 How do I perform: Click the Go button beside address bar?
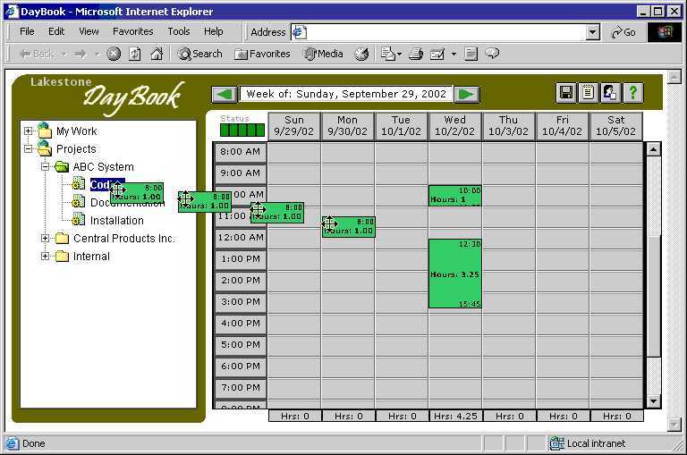tap(623, 32)
